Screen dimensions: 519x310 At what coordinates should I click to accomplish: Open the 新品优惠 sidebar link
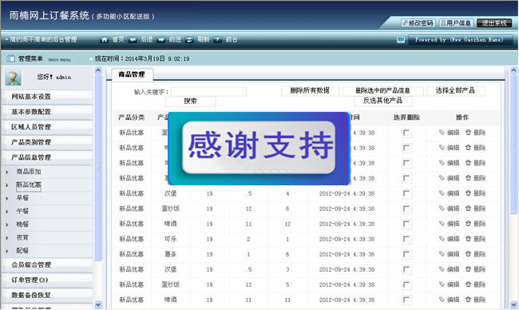click(29, 185)
